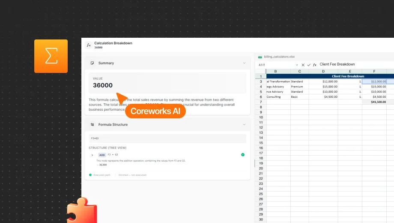Click the red puzzle piece icon
The height and width of the screenshot is (223, 394).
(x=81, y=211)
